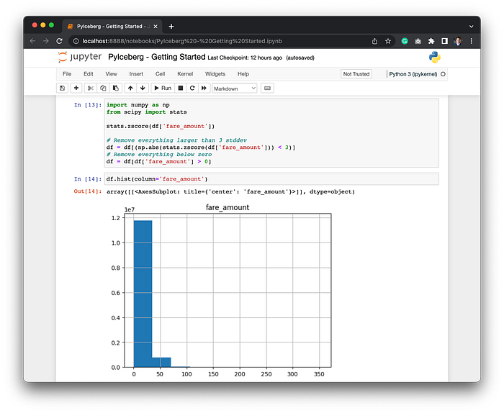Rename notebook title PyIceberg - Getting Started

[x=156, y=57]
